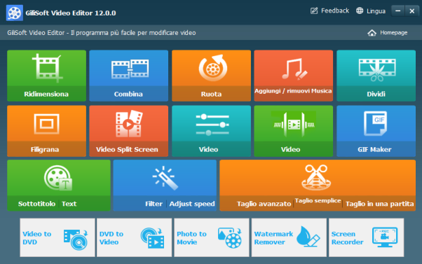Viewport: 422px width, 264px height.
Task: Click the film reel subtitle icon
Action: [x=58, y=178]
